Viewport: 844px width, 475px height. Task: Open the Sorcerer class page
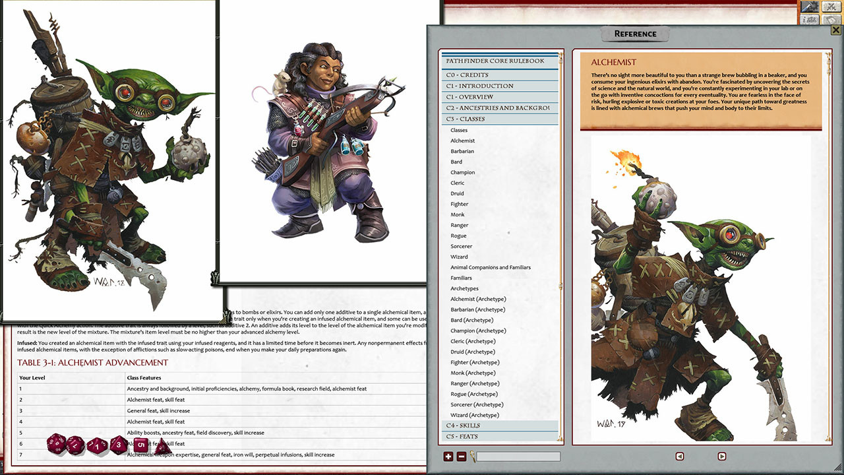[462, 246]
